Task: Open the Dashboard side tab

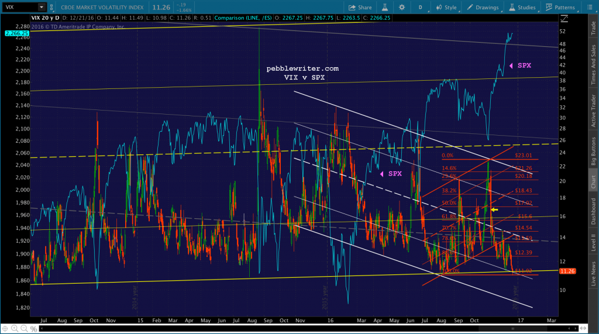Action: coord(593,211)
